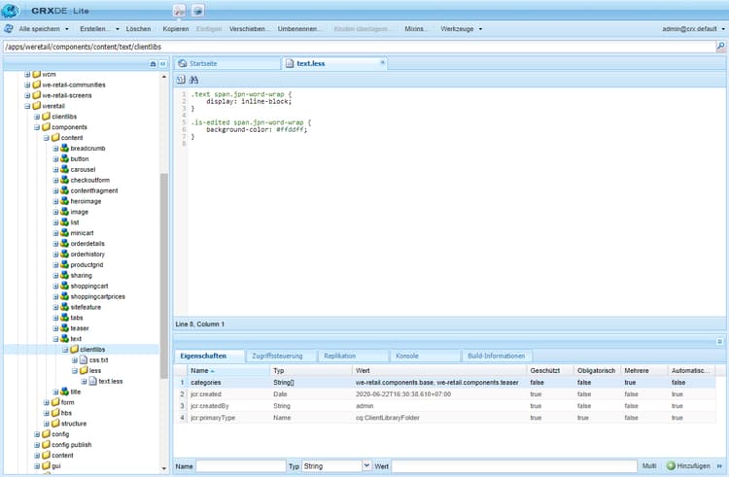This screenshot has height=477, width=729.
Task: Collapse the weretail tree node
Action: [x=27, y=106]
